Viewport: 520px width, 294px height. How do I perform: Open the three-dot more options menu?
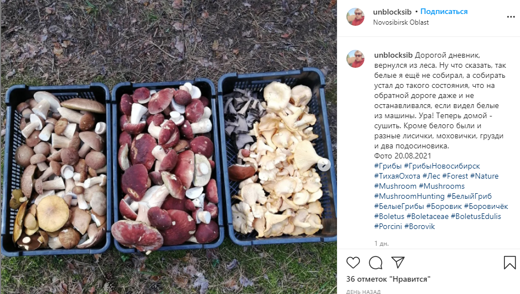[x=510, y=17]
